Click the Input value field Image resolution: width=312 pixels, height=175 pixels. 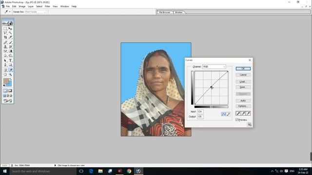coord(200,112)
